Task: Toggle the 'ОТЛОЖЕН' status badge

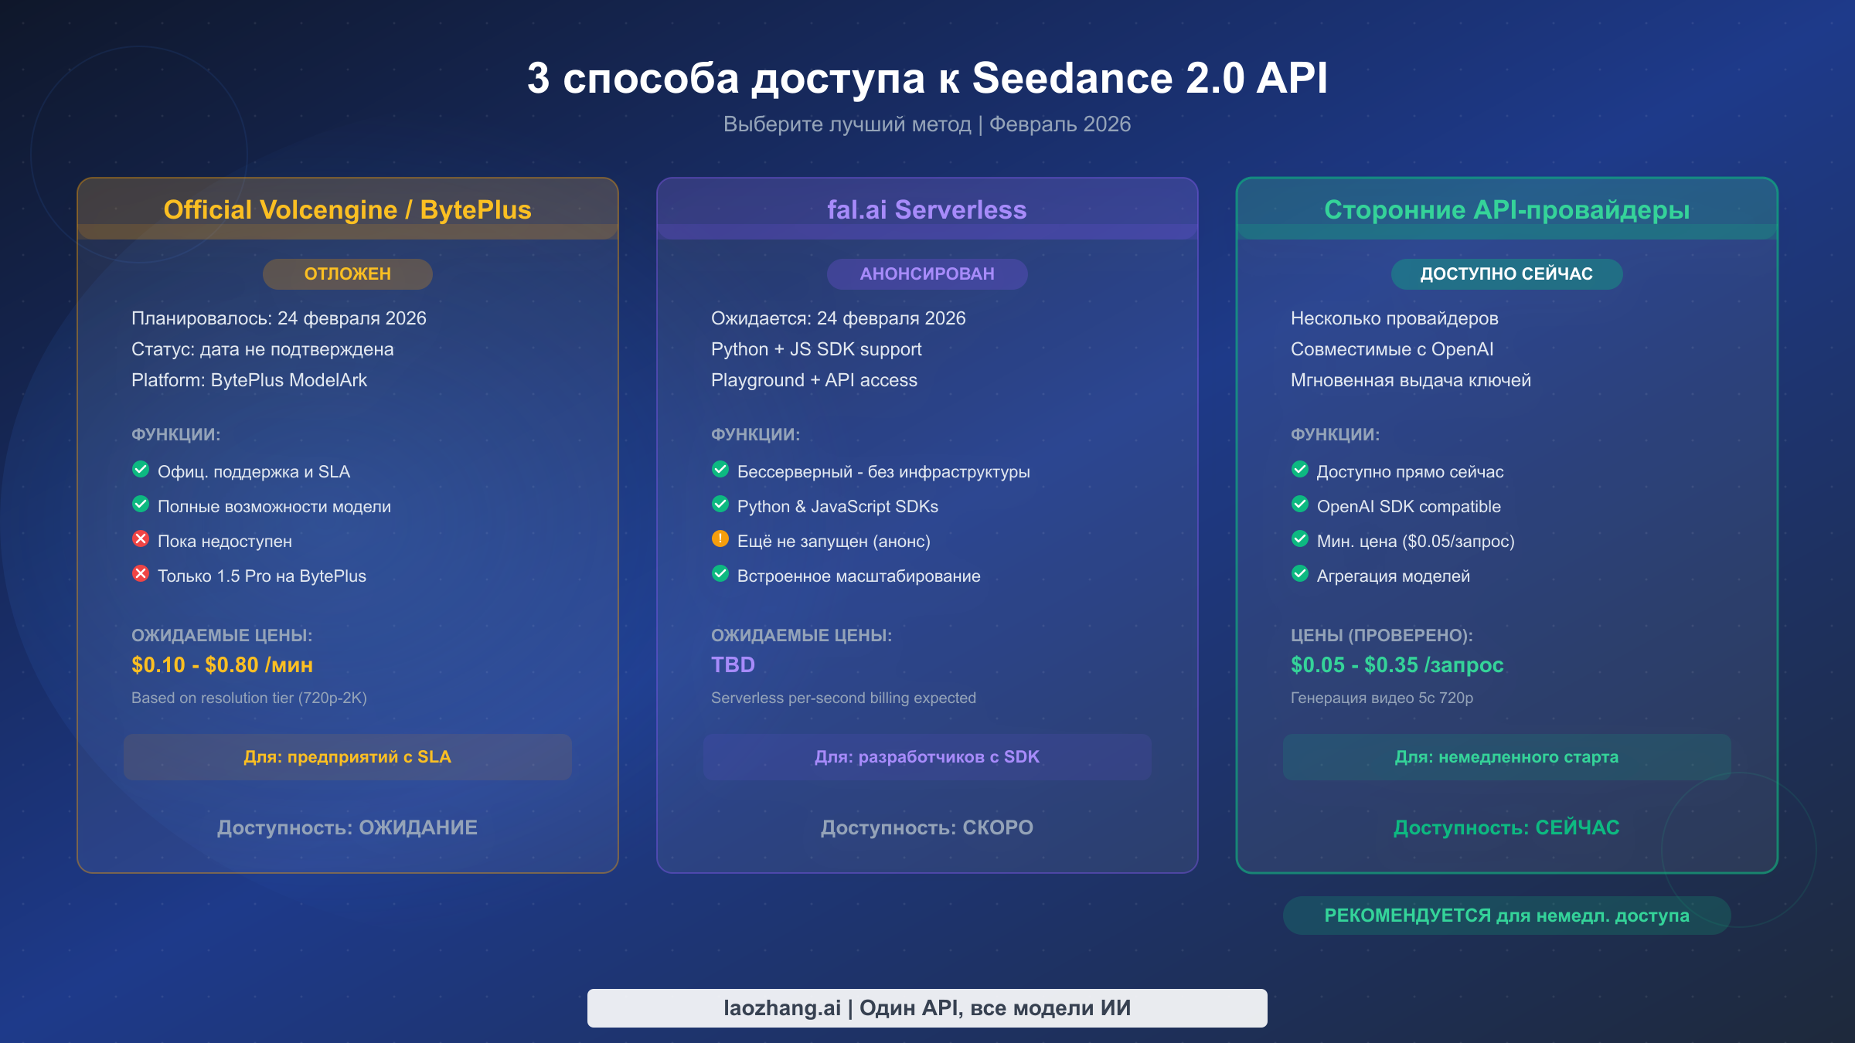Action: 348,273
